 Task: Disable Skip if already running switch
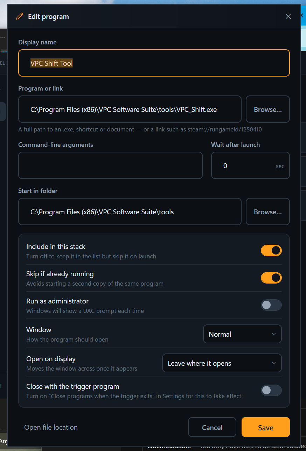click(271, 278)
